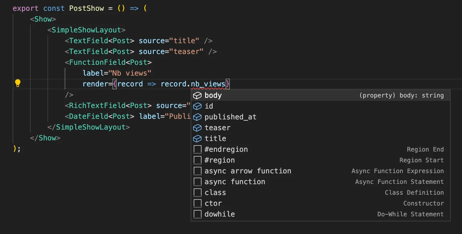The image size is (462, 234).
Task: Click the snippet icon next to #region
Action: [x=198, y=160]
